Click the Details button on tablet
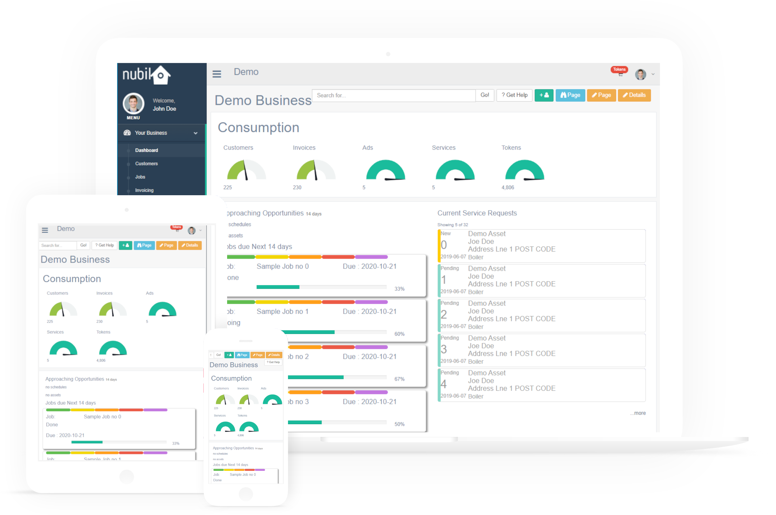The width and height of the screenshot is (776, 515). (x=190, y=245)
